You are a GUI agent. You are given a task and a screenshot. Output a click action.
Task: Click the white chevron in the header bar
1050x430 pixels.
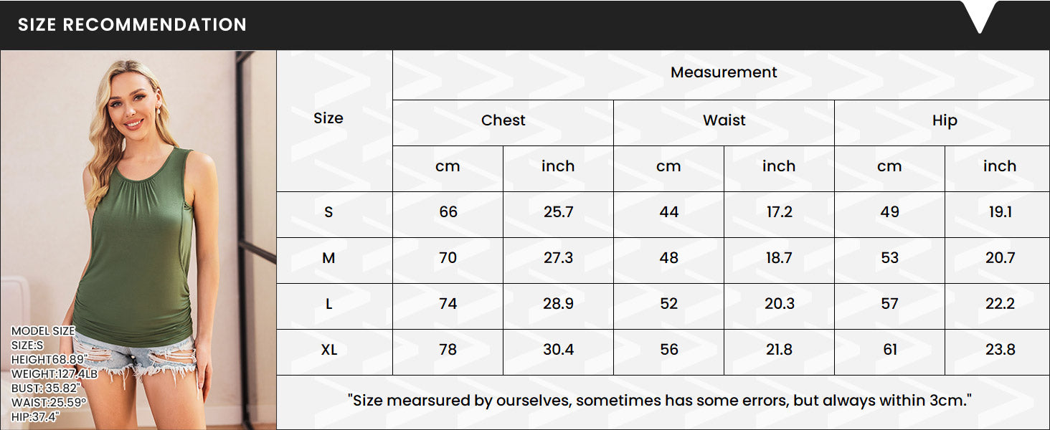coord(980,17)
